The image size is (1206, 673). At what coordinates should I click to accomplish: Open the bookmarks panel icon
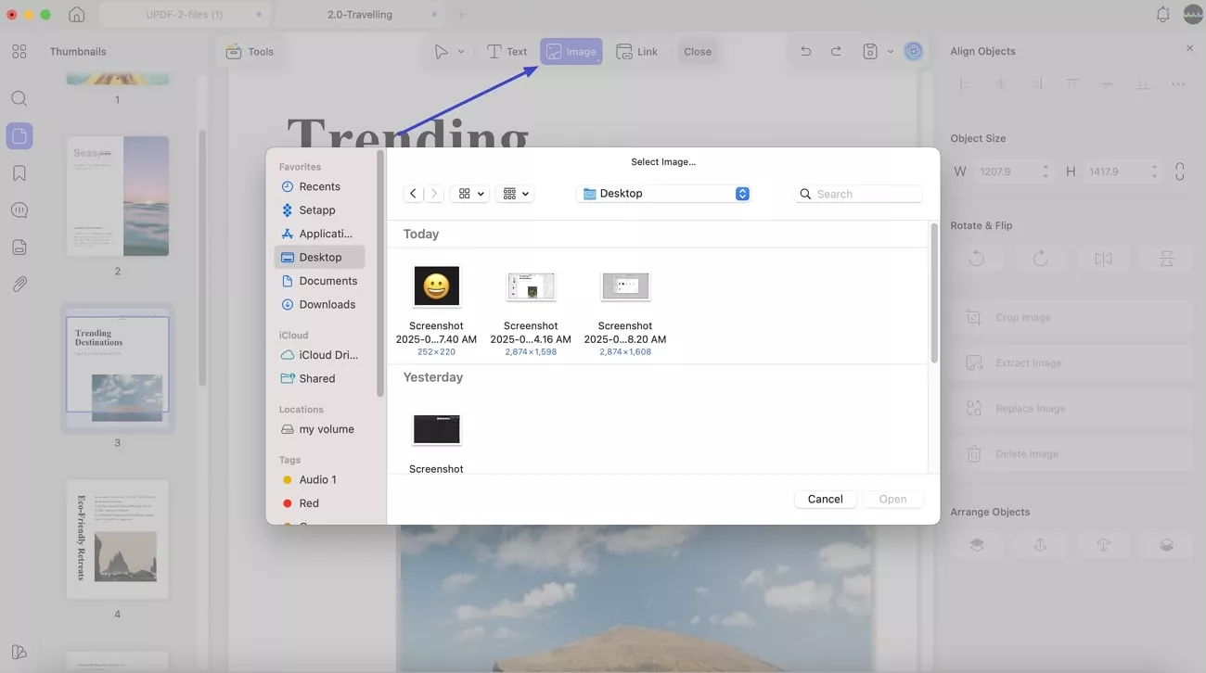pyautogui.click(x=19, y=173)
